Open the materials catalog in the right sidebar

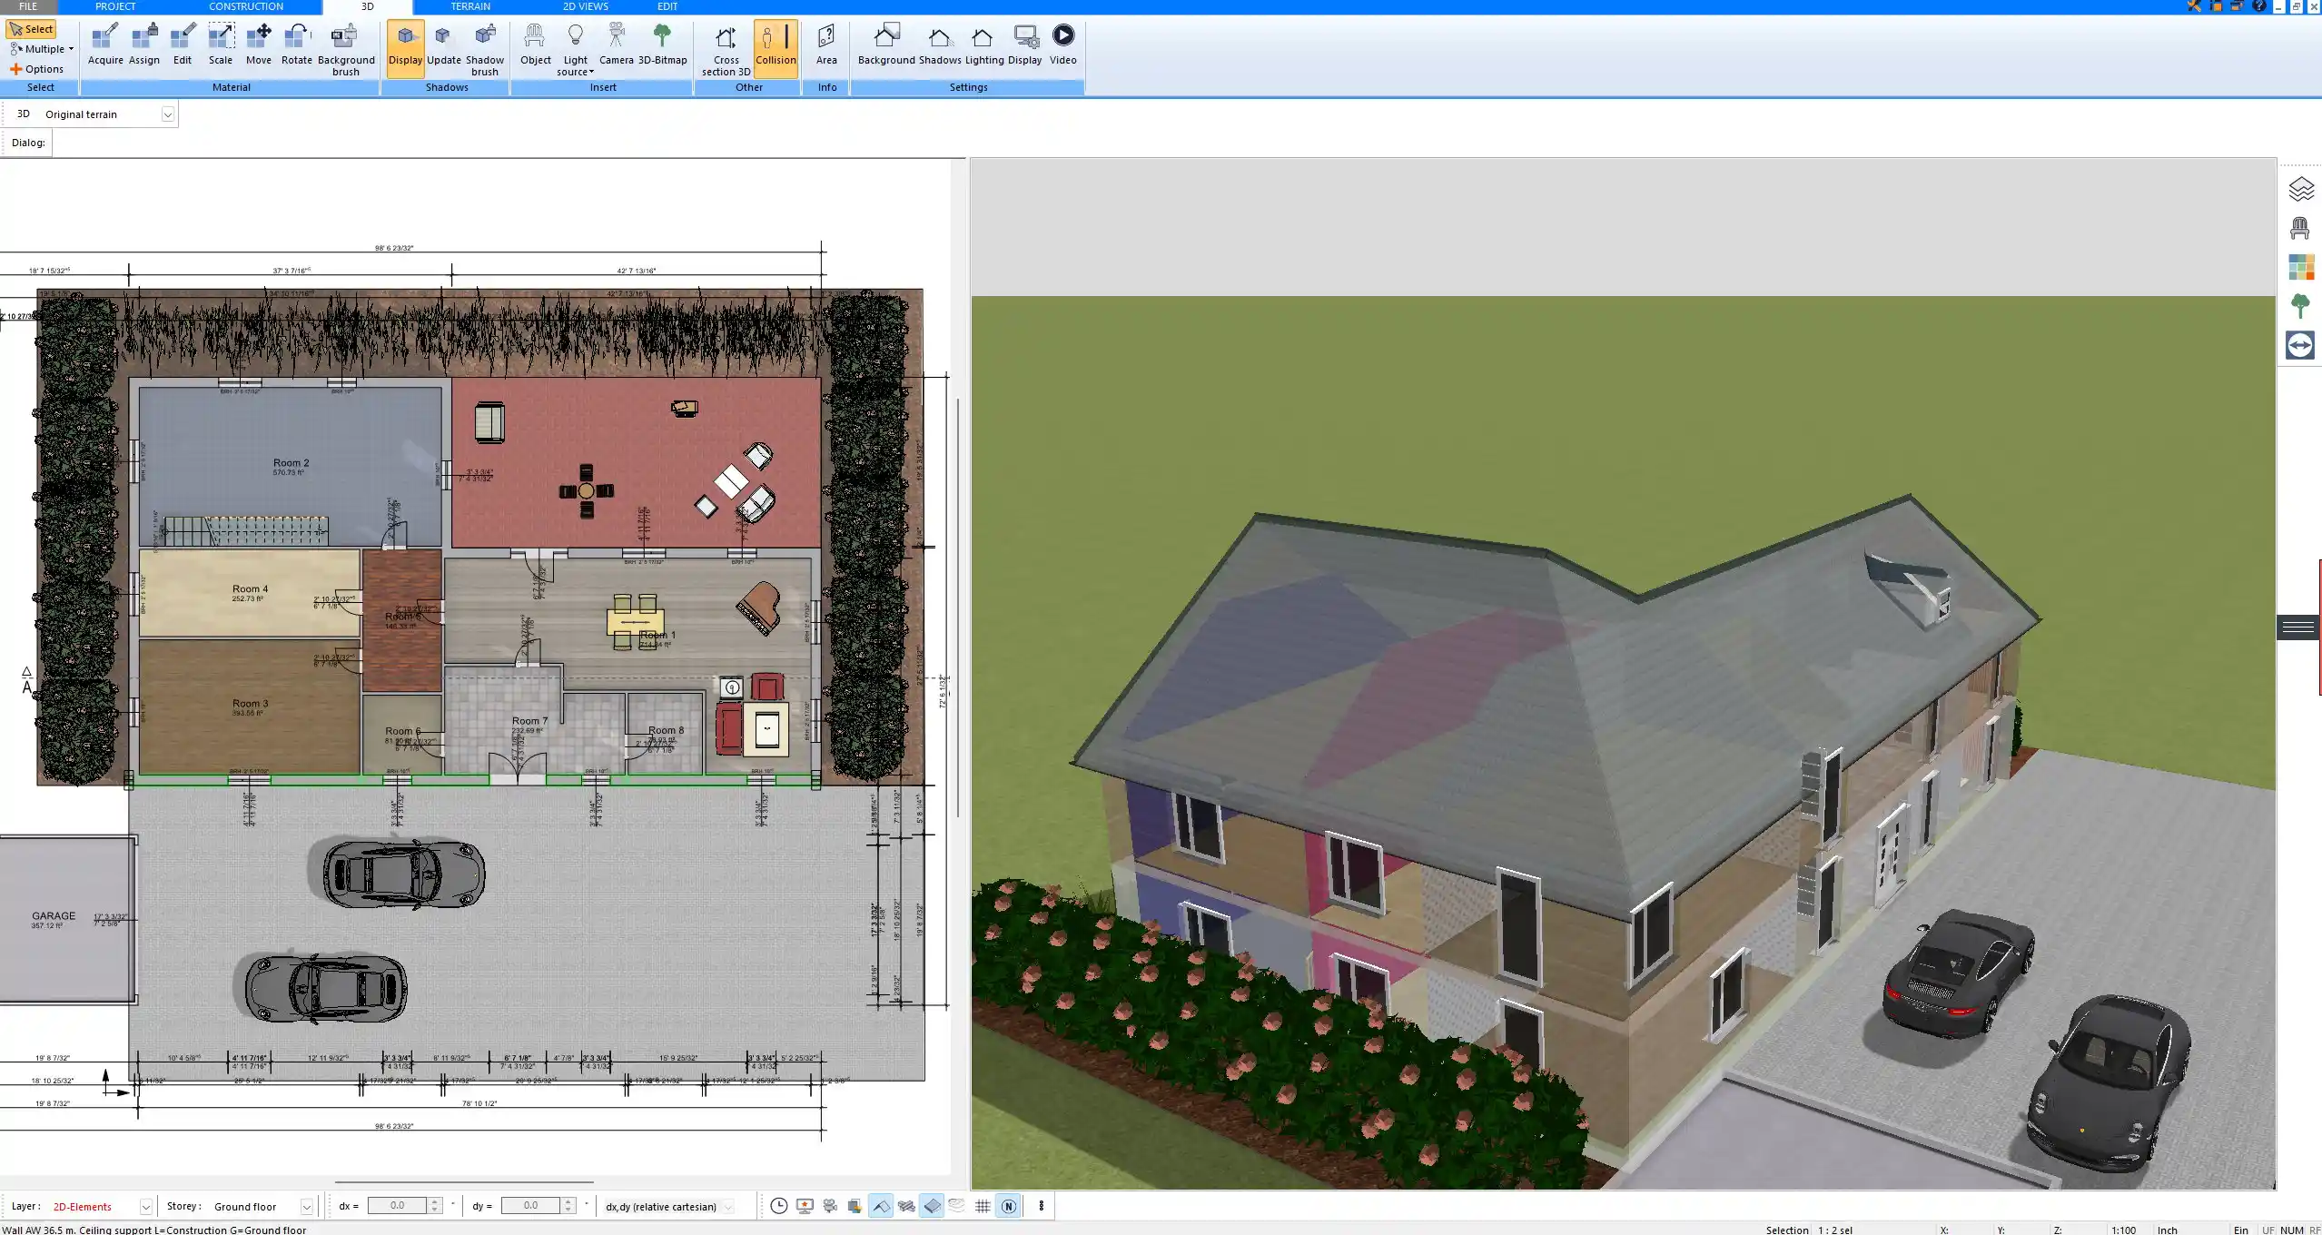click(2302, 266)
